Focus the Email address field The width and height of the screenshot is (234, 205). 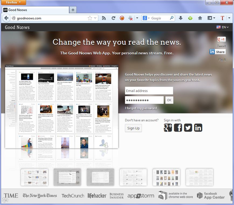149,91
